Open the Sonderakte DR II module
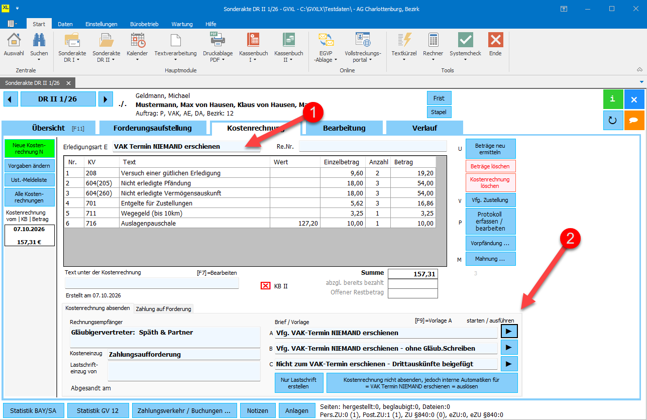Image resolution: width=647 pixels, height=420 pixels. (106, 47)
